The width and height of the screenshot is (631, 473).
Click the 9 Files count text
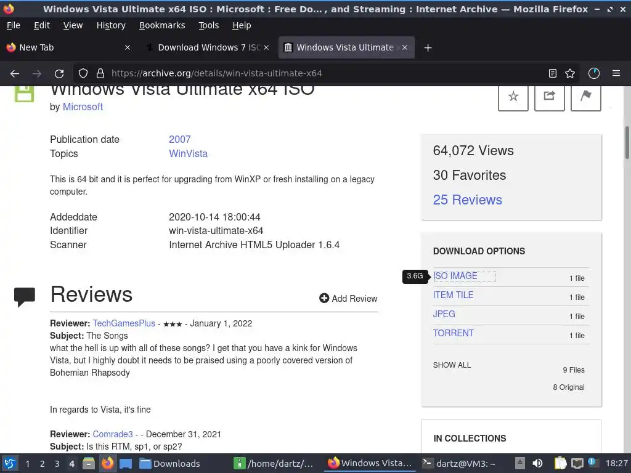[x=574, y=370]
